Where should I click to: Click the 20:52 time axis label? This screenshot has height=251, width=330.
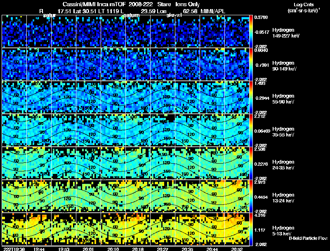click(237, 249)
